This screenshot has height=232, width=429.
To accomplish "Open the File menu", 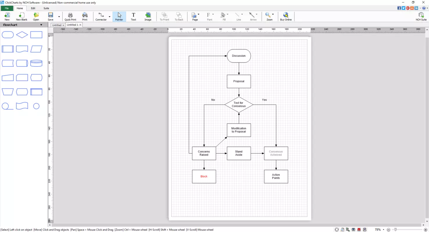I will pyautogui.click(x=7, y=8).
